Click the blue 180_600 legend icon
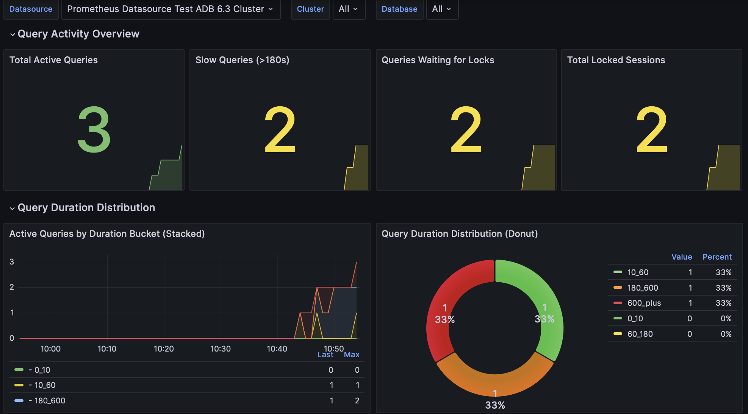 click(18, 400)
